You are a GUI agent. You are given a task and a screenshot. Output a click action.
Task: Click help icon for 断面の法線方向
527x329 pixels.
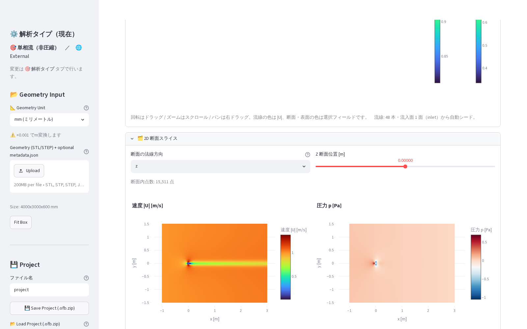(308, 155)
